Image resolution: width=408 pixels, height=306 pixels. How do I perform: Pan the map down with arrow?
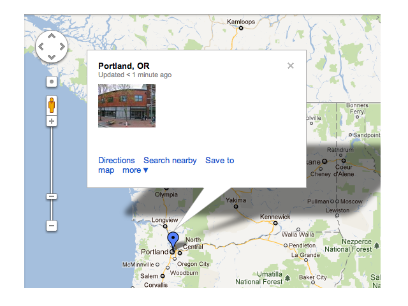pos(52,57)
